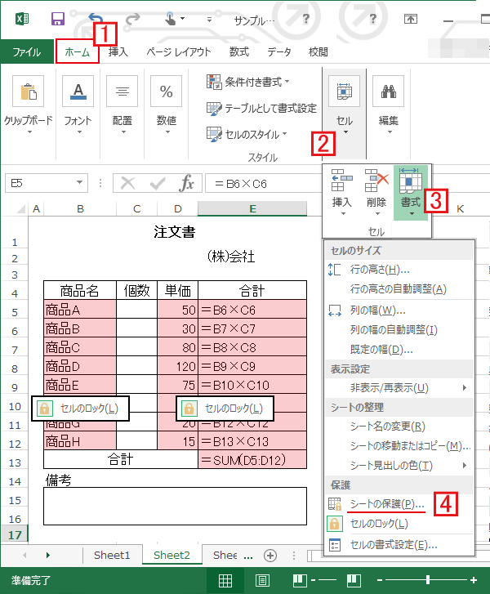Undo the last action
Image resolution: width=490 pixels, height=594 pixels.
pyautogui.click(x=96, y=19)
